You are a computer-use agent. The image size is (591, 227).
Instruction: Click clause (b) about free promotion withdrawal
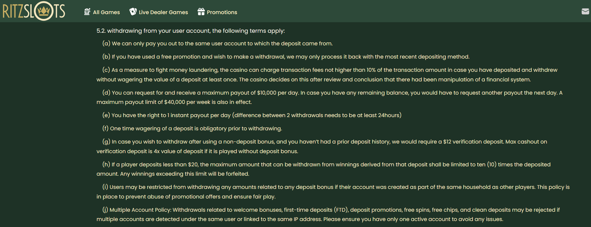coord(286,57)
